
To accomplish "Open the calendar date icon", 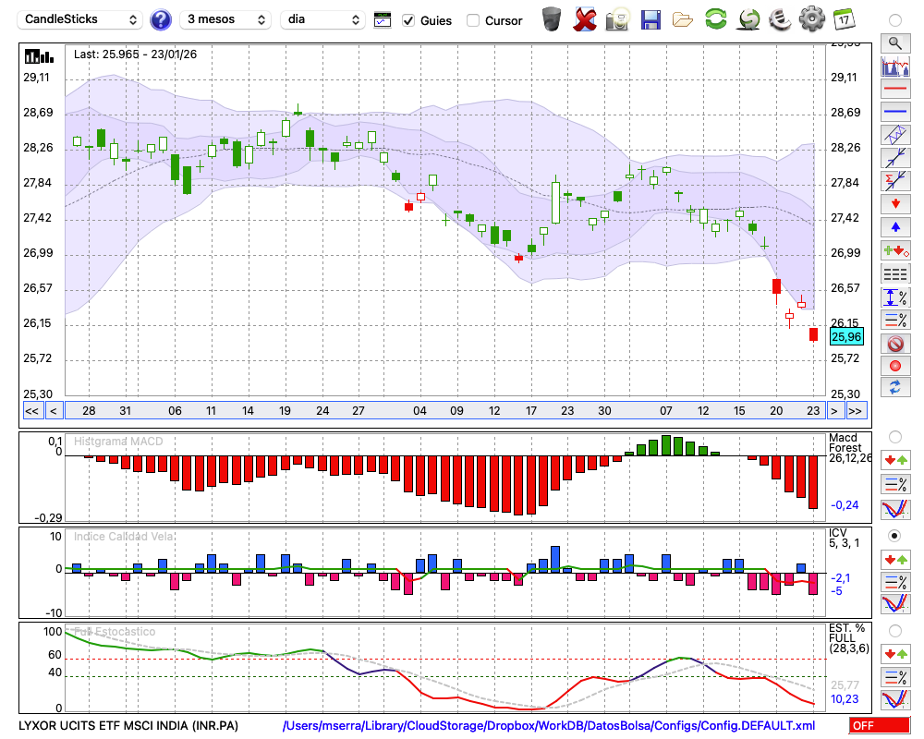I will (x=843, y=18).
